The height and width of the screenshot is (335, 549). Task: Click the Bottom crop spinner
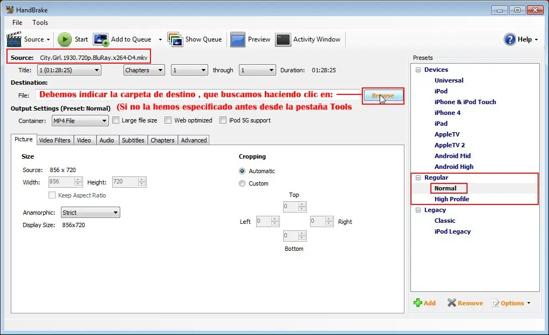pos(294,236)
